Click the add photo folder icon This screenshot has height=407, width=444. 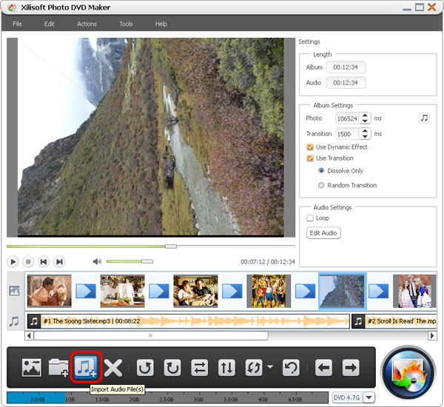58,367
